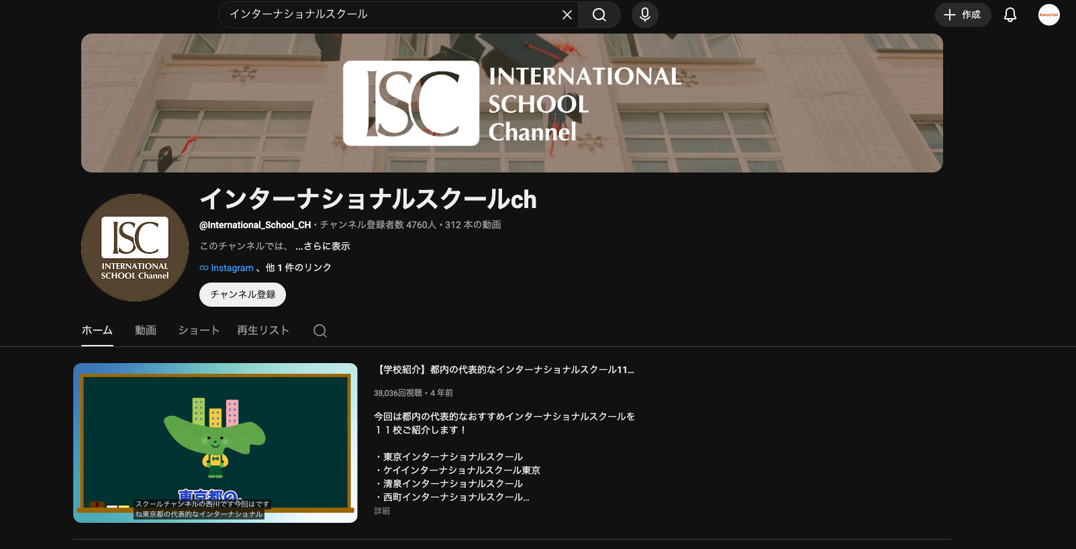This screenshot has width=1076, height=549.
Task: Click the 312 本の動画 video count
Action: click(x=473, y=225)
